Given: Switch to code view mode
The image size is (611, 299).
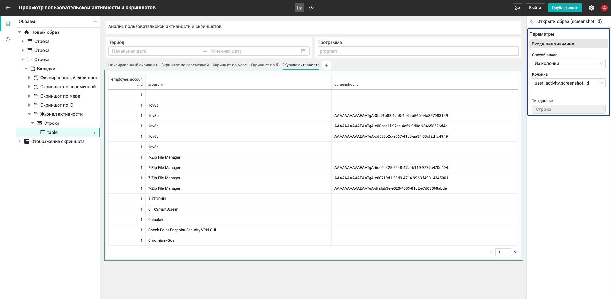Looking at the screenshot, I should 311,8.
